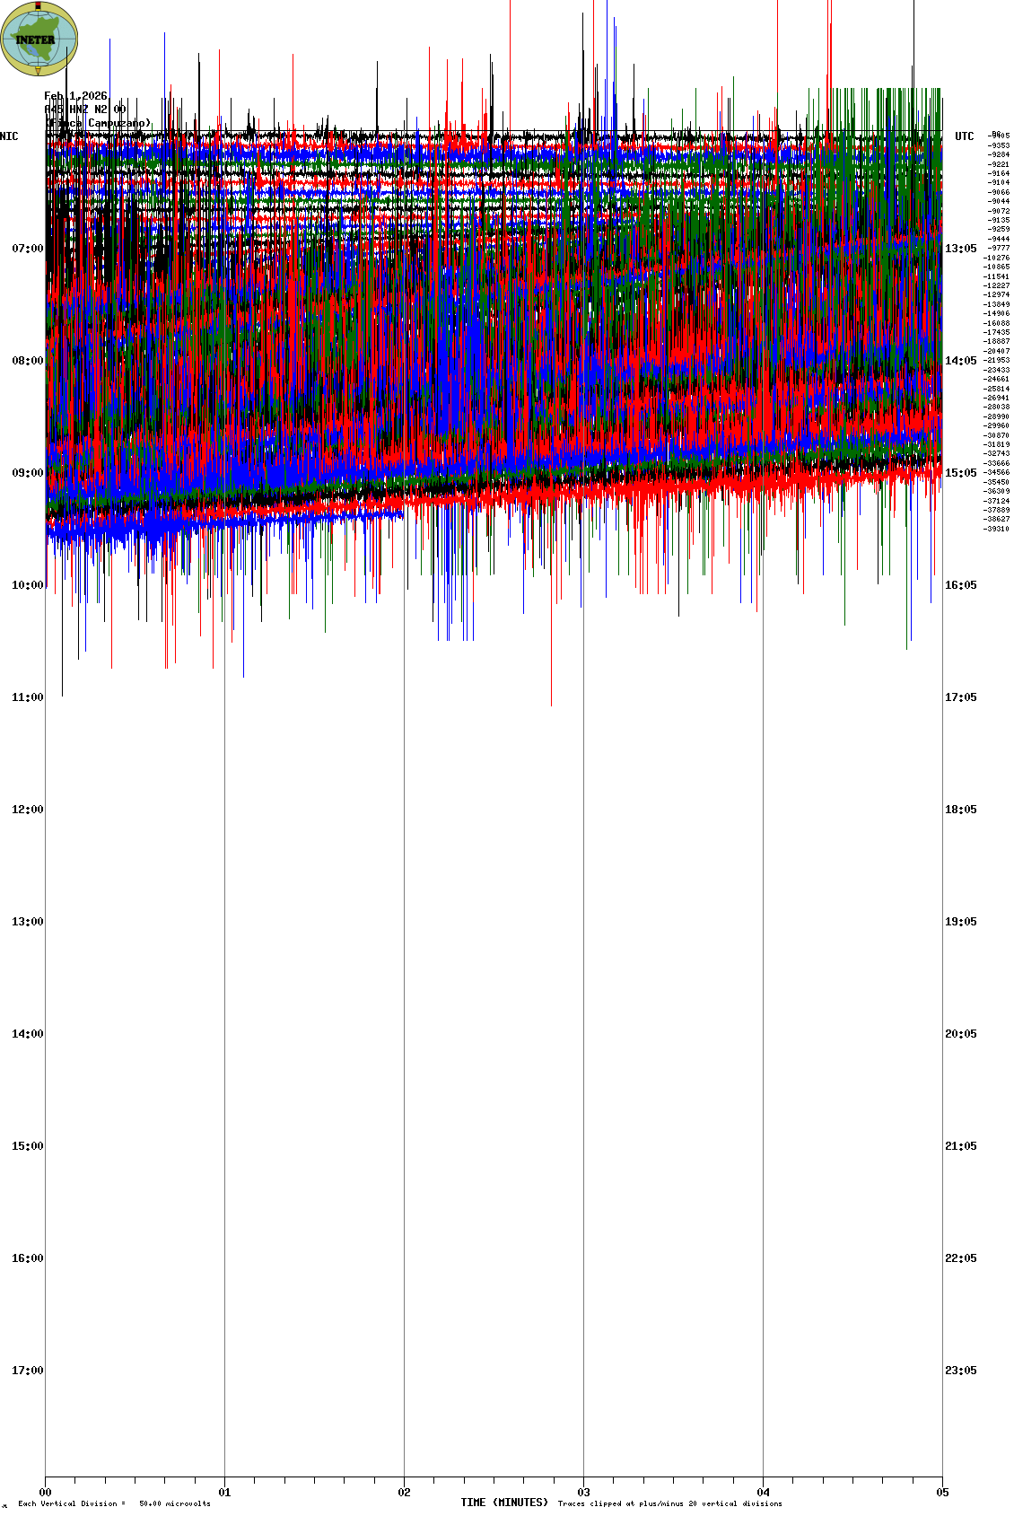Click the UTC timezone label
The image size is (1014, 1516).
(964, 136)
